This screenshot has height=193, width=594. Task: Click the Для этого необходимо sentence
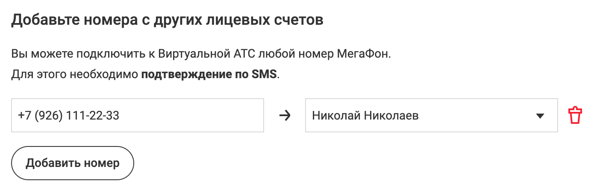pyautogui.click(x=75, y=75)
